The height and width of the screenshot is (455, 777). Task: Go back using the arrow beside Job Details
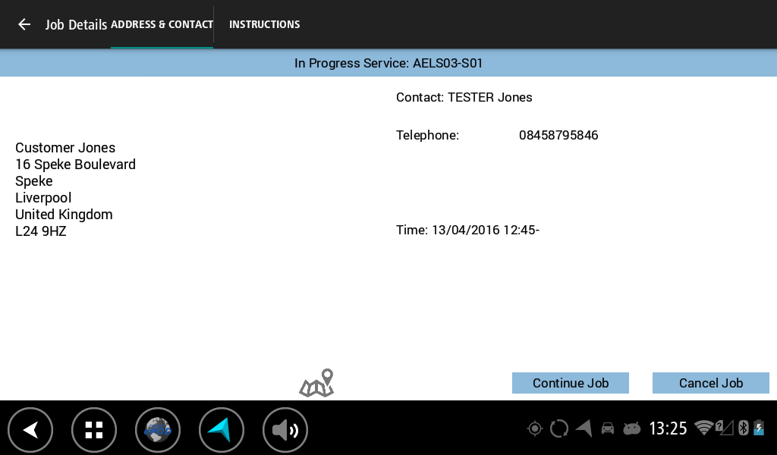[x=24, y=24]
